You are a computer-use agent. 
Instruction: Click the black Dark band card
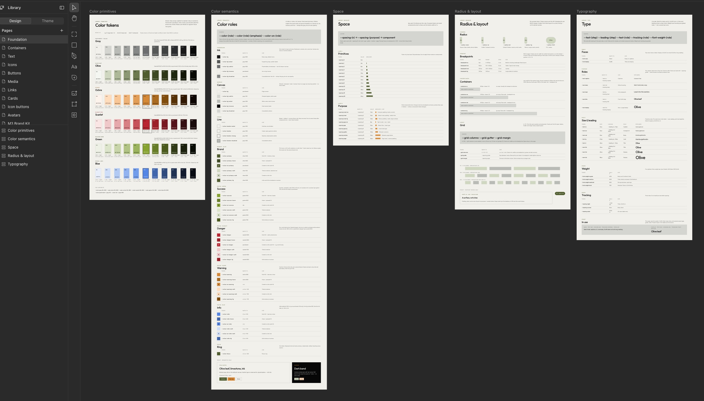[x=306, y=372]
